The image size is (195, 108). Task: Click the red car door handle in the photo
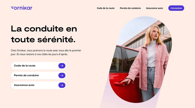coord(120,84)
